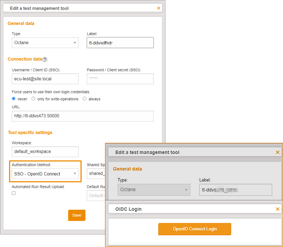Click the 'Connection data' heading text
This screenshot has width=283, height=247.
click(x=25, y=59)
